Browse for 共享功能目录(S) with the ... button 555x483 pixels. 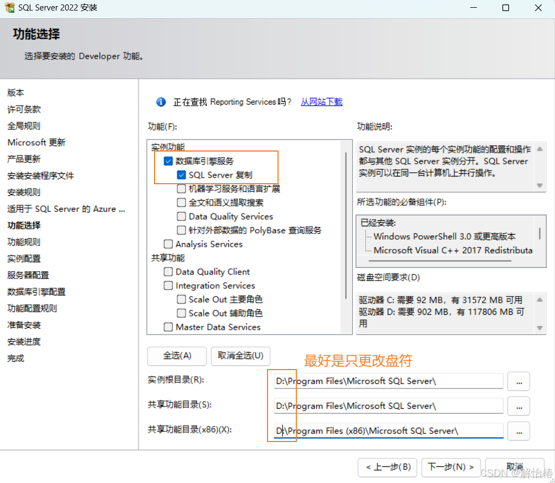pyautogui.click(x=518, y=406)
